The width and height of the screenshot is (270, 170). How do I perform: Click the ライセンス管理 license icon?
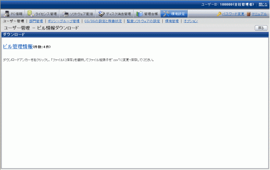[x=31, y=14]
